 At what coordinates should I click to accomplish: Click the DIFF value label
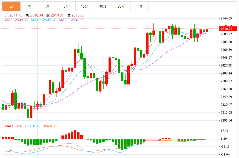[x=32, y=126]
